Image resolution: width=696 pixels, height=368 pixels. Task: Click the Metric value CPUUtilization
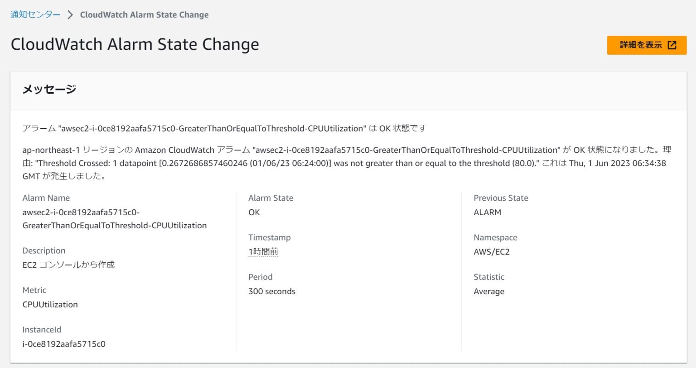point(50,304)
